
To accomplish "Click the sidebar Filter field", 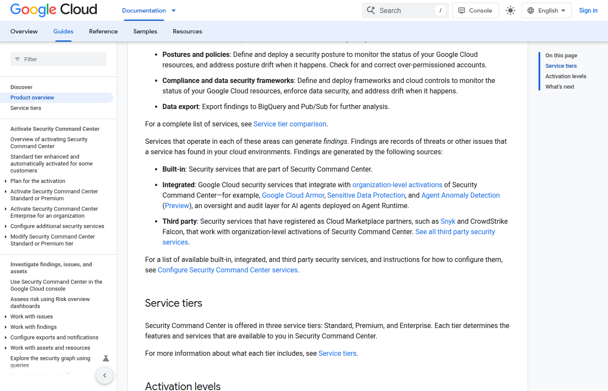I will click(58, 59).
